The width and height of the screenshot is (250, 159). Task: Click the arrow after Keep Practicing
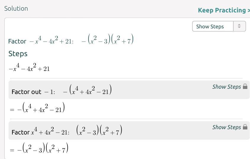248,10
